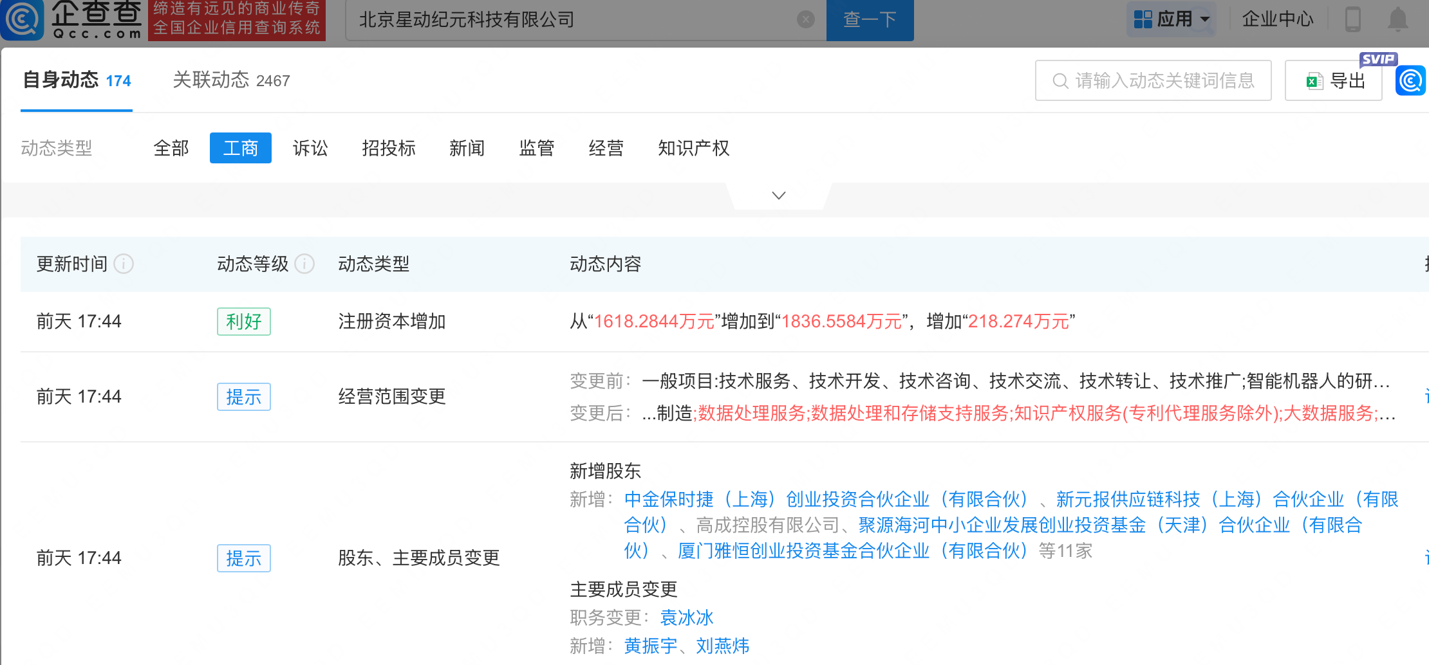This screenshot has width=1429, height=665.
Task: Switch to the 关联动态 tab
Action: tap(231, 80)
